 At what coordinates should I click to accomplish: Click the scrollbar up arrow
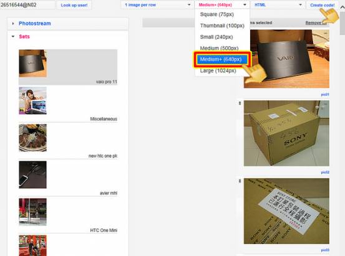[343, 7]
